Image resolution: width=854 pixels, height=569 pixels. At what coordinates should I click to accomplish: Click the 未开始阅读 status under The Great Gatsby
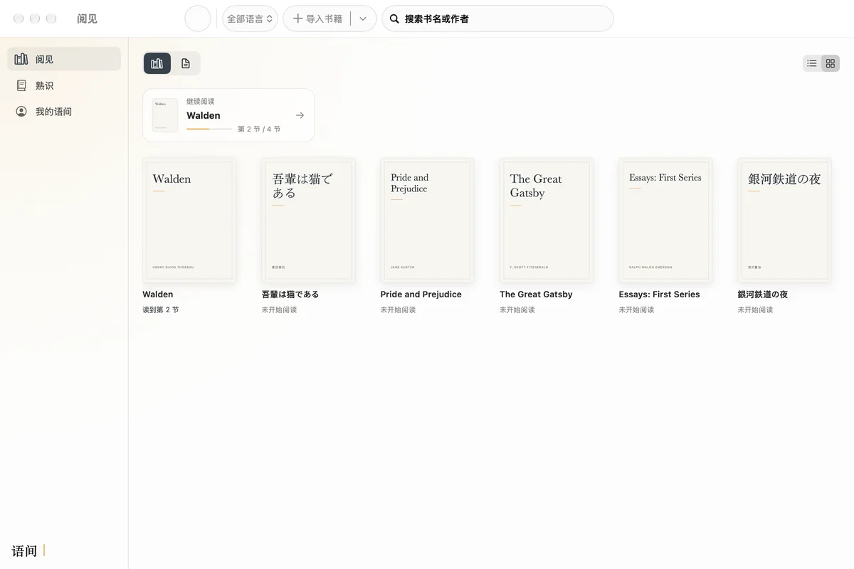517,310
